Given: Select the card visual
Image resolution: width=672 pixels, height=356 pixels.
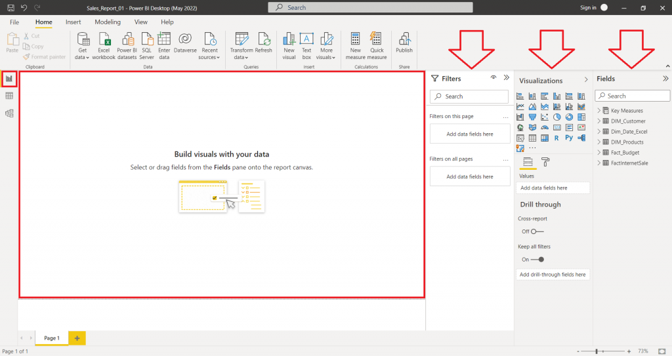Looking at the screenshot, I should (x=556, y=127).
